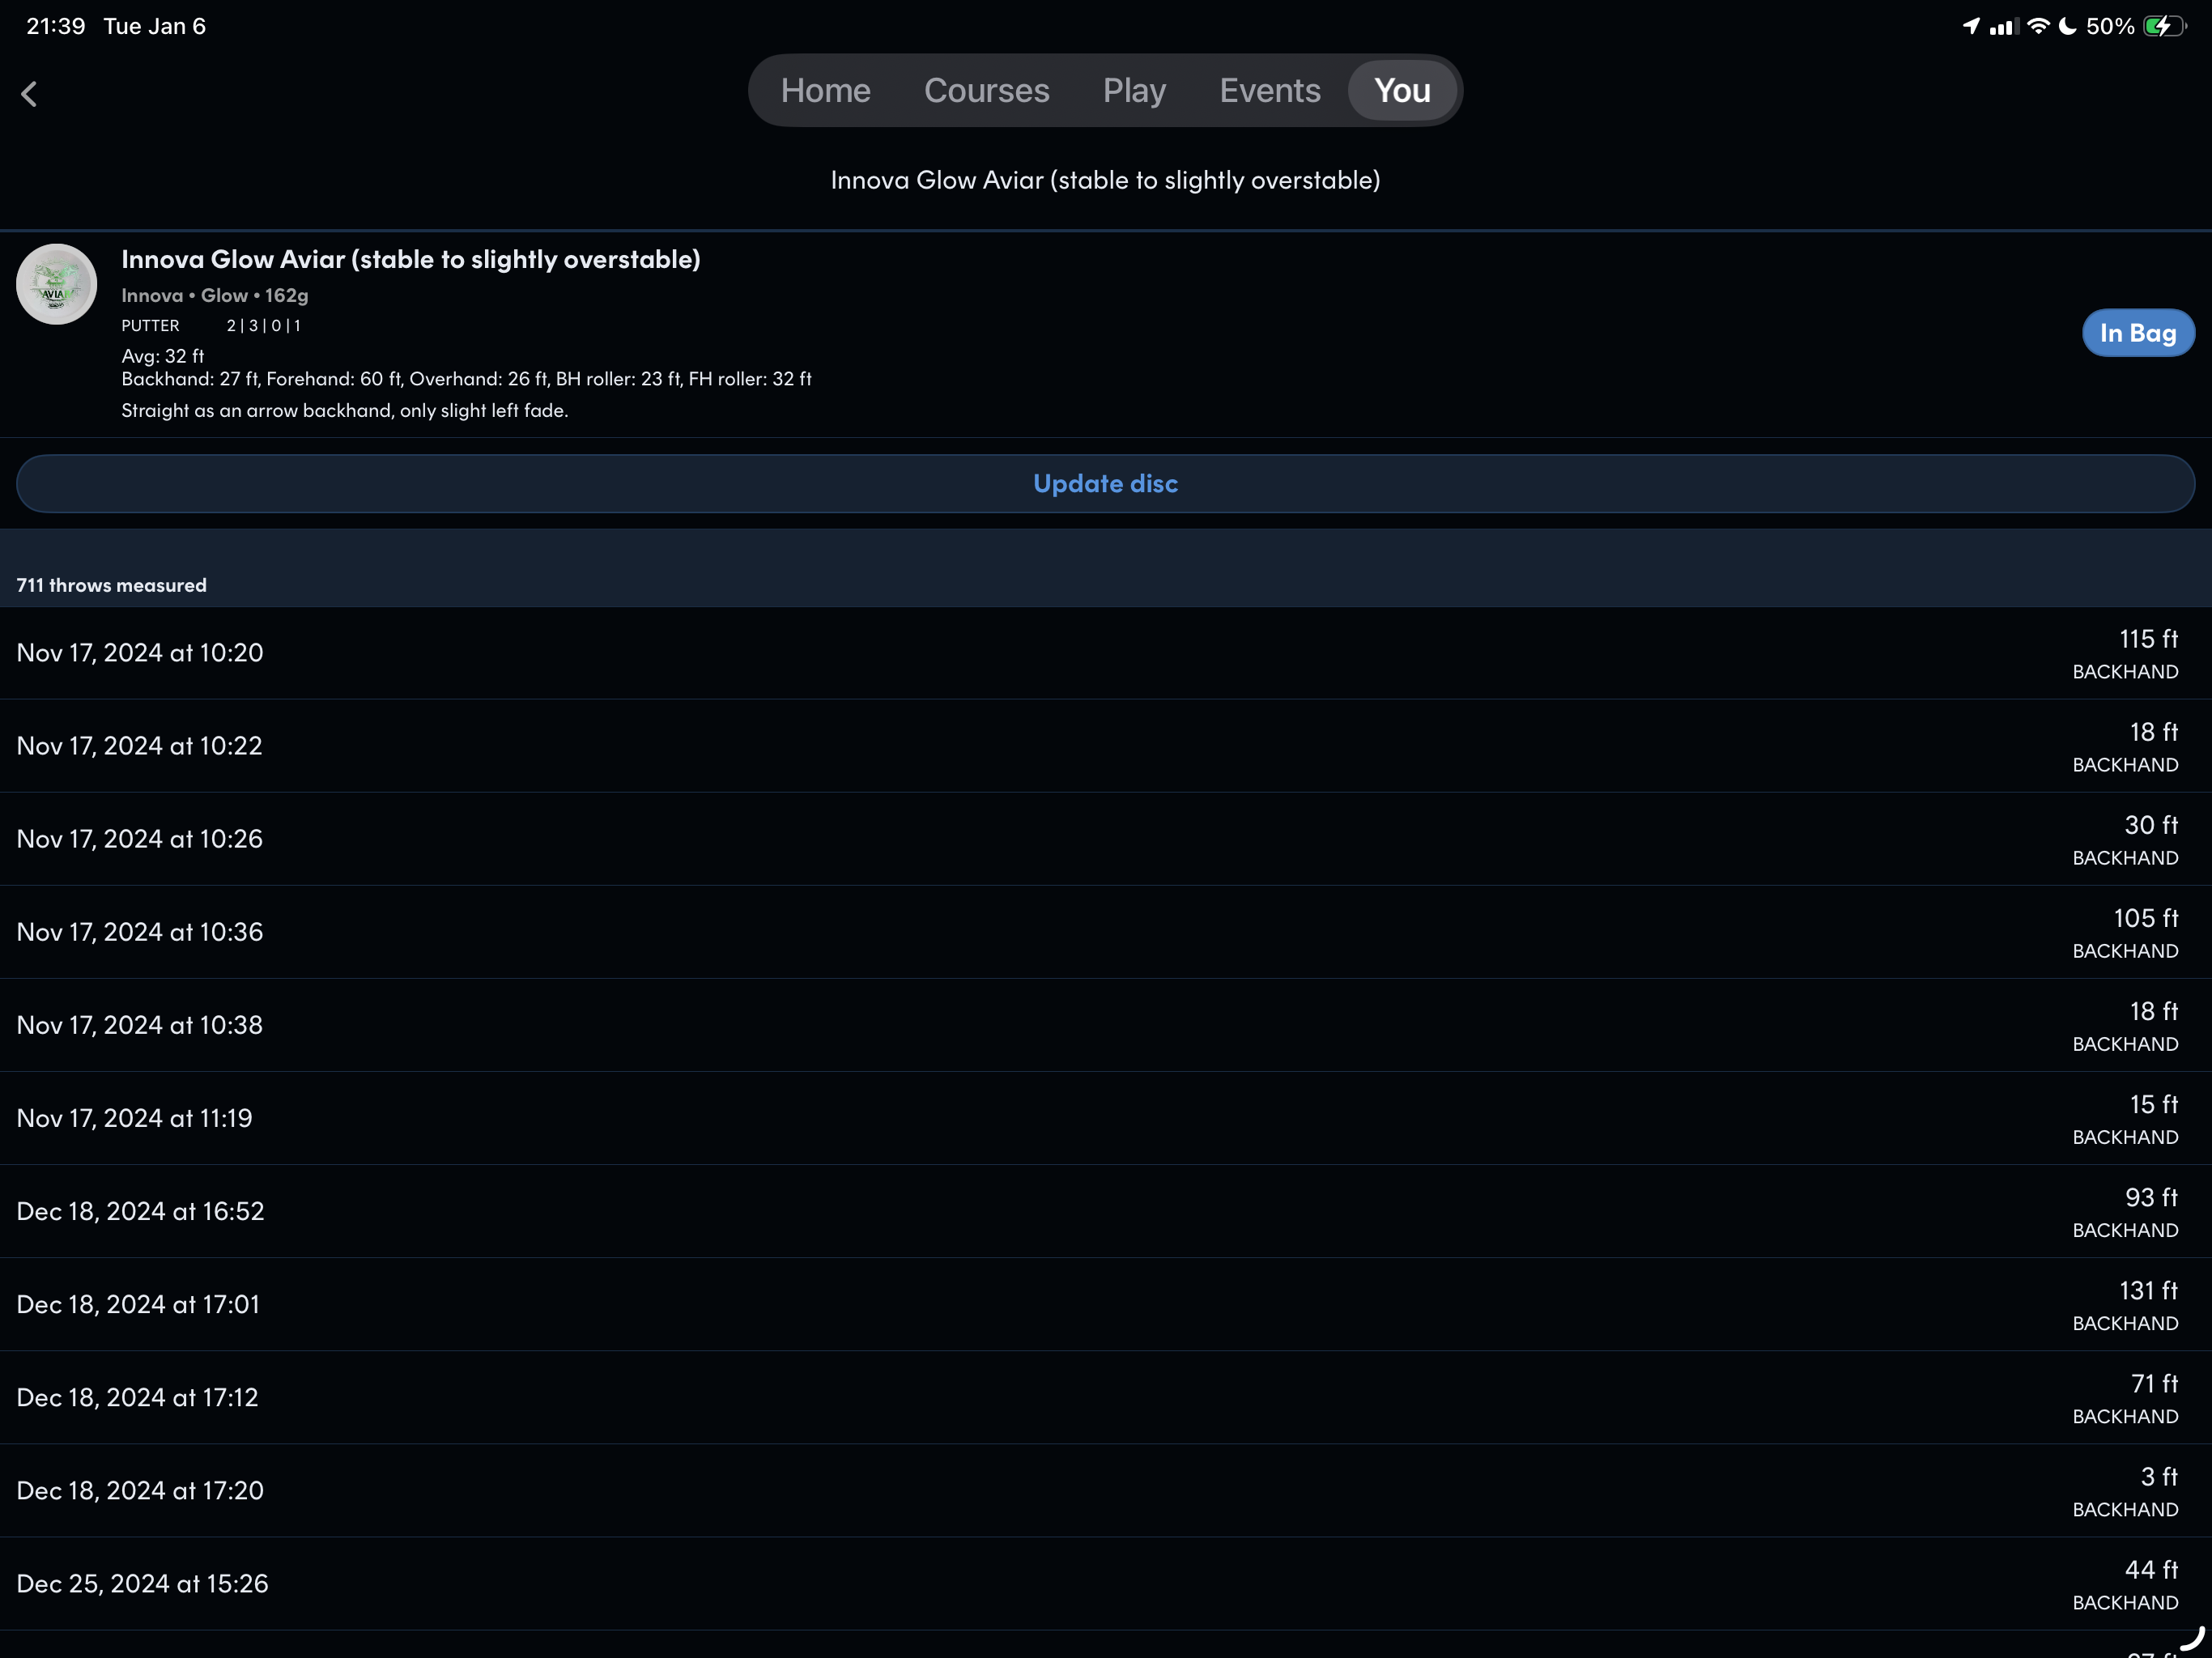Tap the Do Not Disturb moon icon
The image size is (2212, 1658).
click(x=2067, y=26)
